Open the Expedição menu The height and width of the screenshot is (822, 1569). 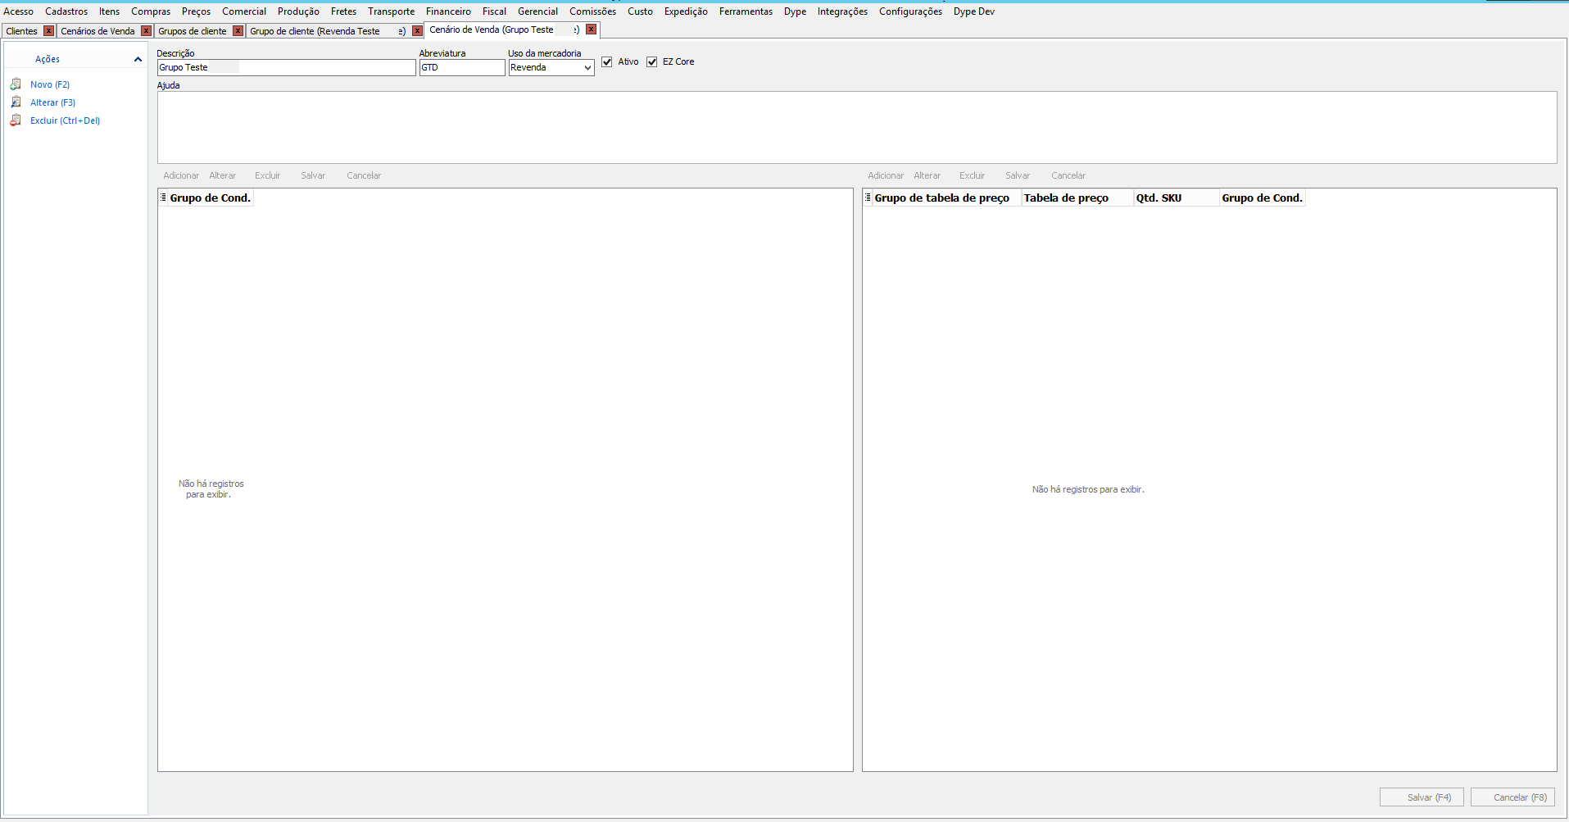(686, 11)
